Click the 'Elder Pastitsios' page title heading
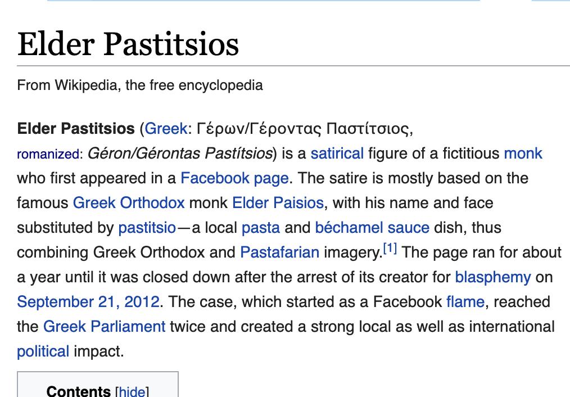Image resolution: width=570 pixels, height=397 pixels. (x=128, y=44)
